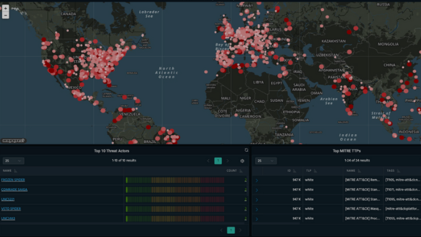The height and width of the screenshot is (237, 421).
Task: Open the FROZEN SPIDER threat actor link
Action: 13,180
